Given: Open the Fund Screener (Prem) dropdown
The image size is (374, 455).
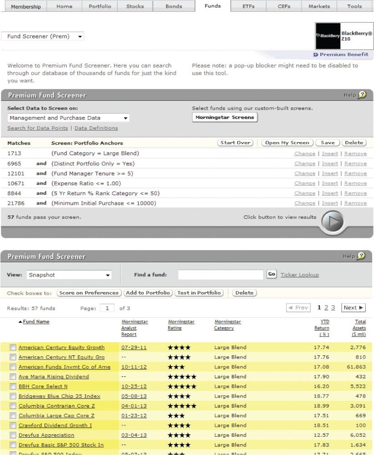Looking at the screenshot, I should click(43, 36).
